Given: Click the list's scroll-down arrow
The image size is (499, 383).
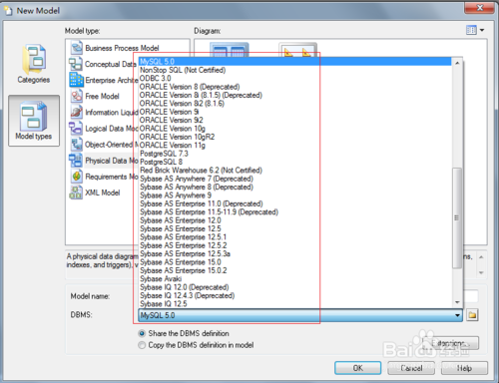Looking at the screenshot, I should [x=457, y=302].
